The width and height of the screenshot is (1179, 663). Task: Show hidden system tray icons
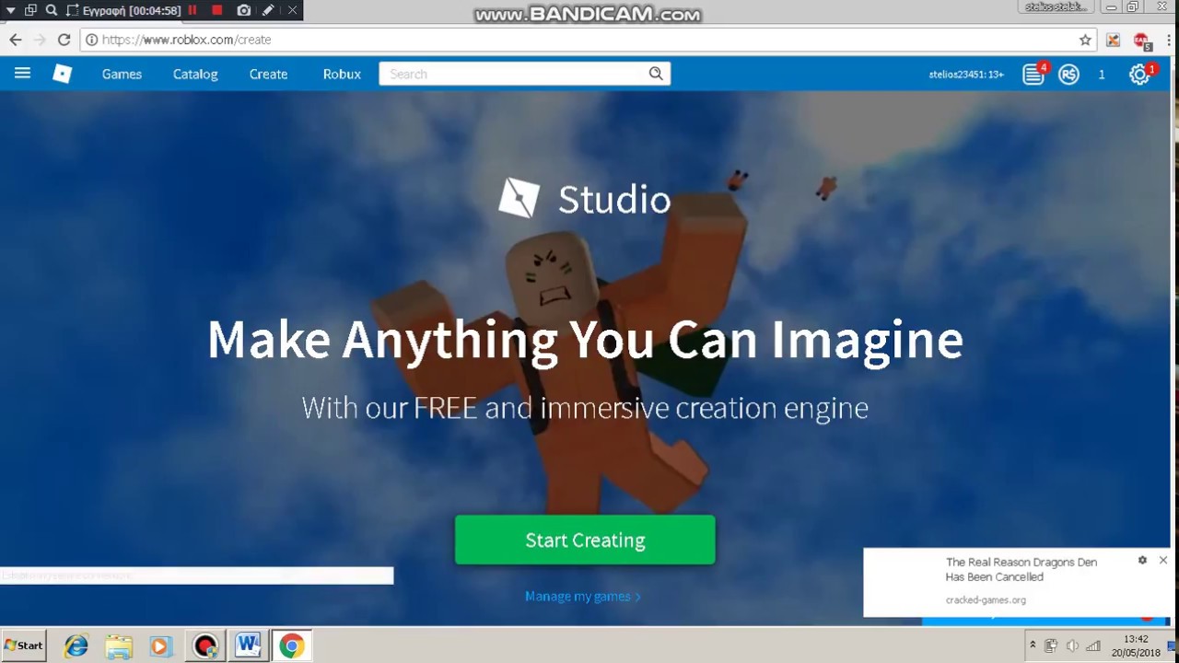tap(1033, 646)
